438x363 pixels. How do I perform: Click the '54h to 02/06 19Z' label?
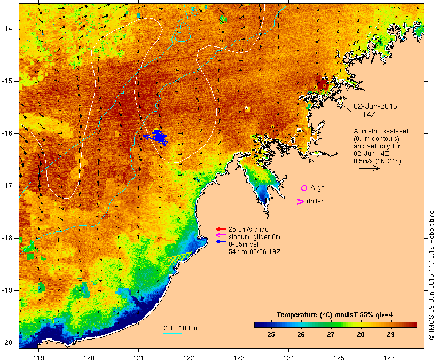[255, 252]
